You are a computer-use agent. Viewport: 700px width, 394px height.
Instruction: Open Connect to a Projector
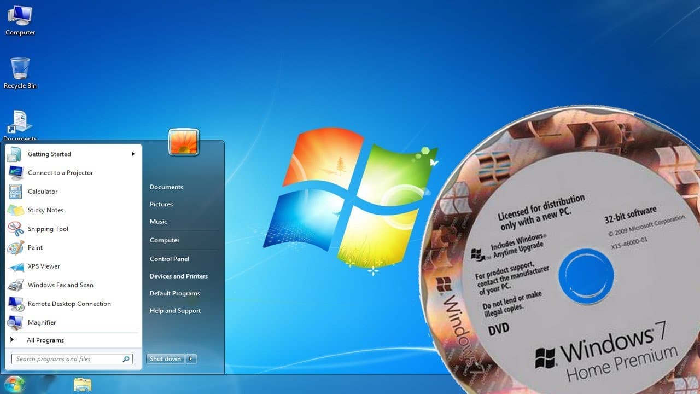60,173
